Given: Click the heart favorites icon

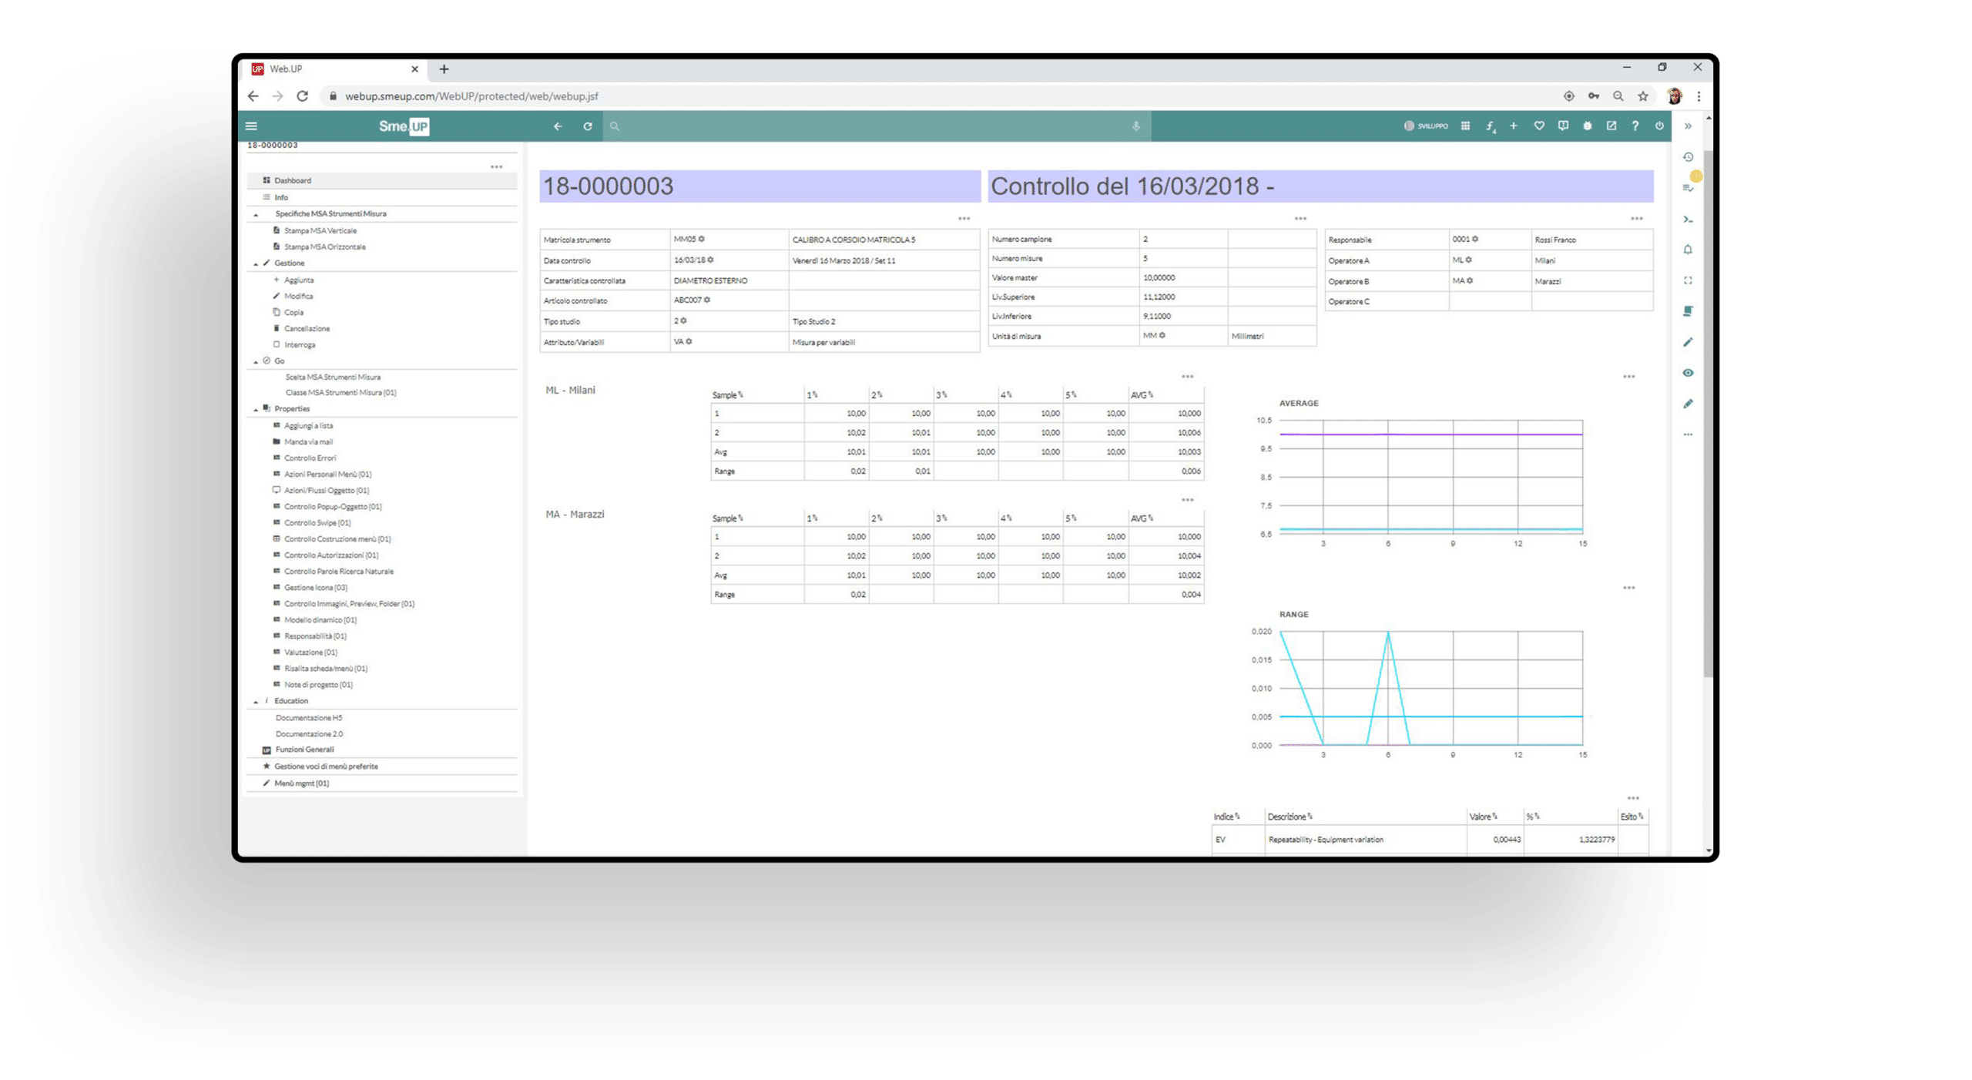Looking at the screenshot, I should pyautogui.click(x=1538, y=126).
